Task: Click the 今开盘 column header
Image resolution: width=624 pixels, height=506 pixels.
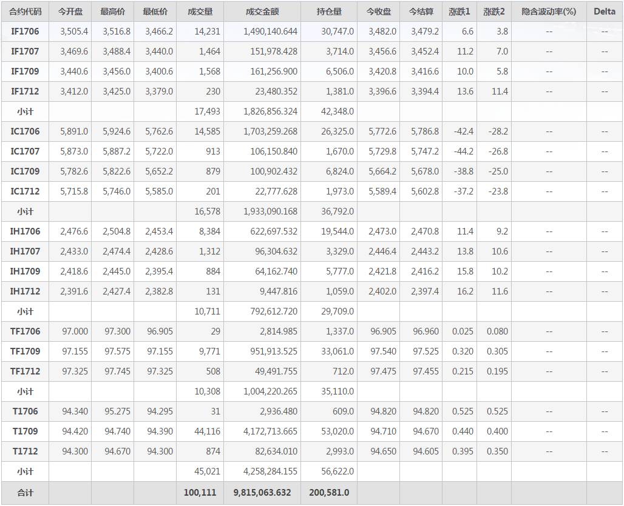Action: pyautogui.click(x=70, y=12)
